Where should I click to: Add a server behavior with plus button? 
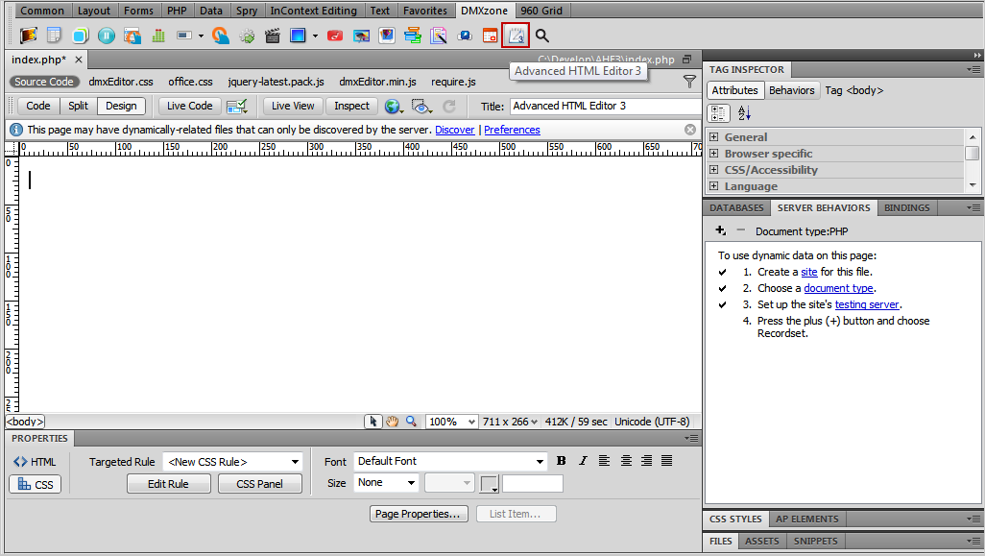[x=721, y=230]
